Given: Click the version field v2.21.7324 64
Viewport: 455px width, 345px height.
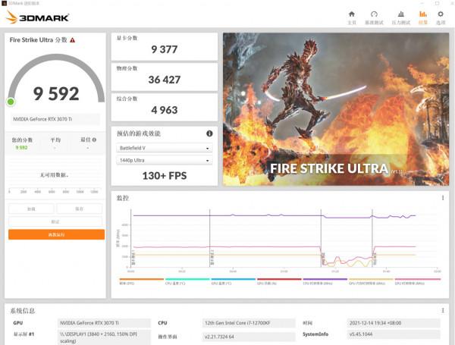Looking at the screenshot, I should click(249, 337).
